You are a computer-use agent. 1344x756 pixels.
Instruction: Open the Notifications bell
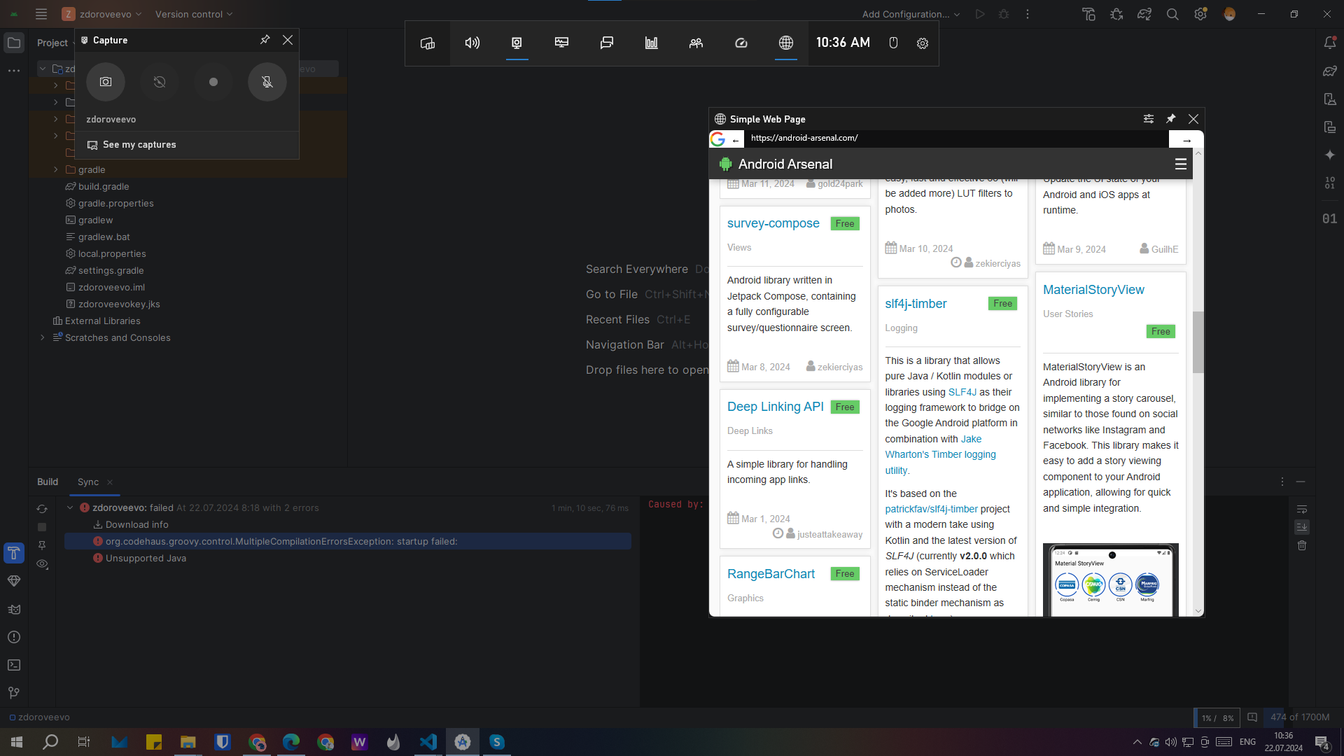pyautogui.click(x=1330, y=43)
